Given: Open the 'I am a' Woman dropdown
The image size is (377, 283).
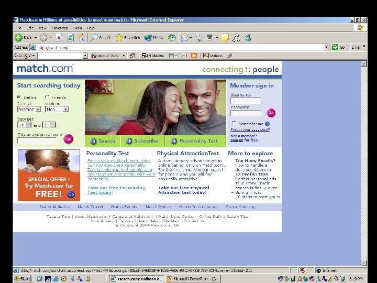Looking at the screenshot, I should coord(29,109).
